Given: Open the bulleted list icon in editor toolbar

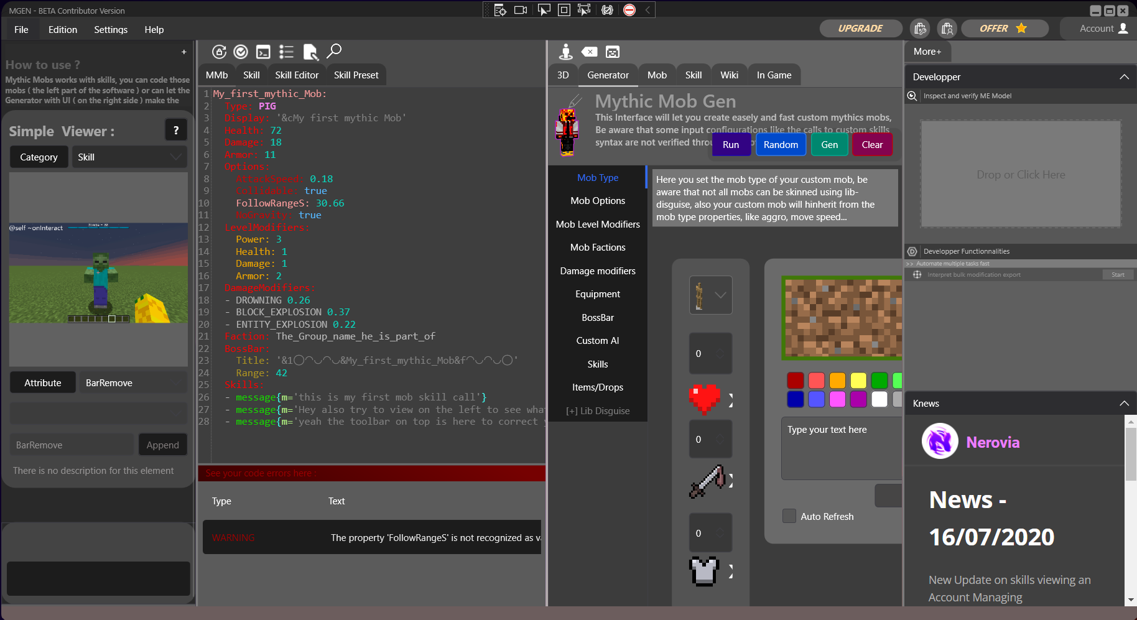Looking at the screenshot, I should pyautogui.click(x=286, y=52).
